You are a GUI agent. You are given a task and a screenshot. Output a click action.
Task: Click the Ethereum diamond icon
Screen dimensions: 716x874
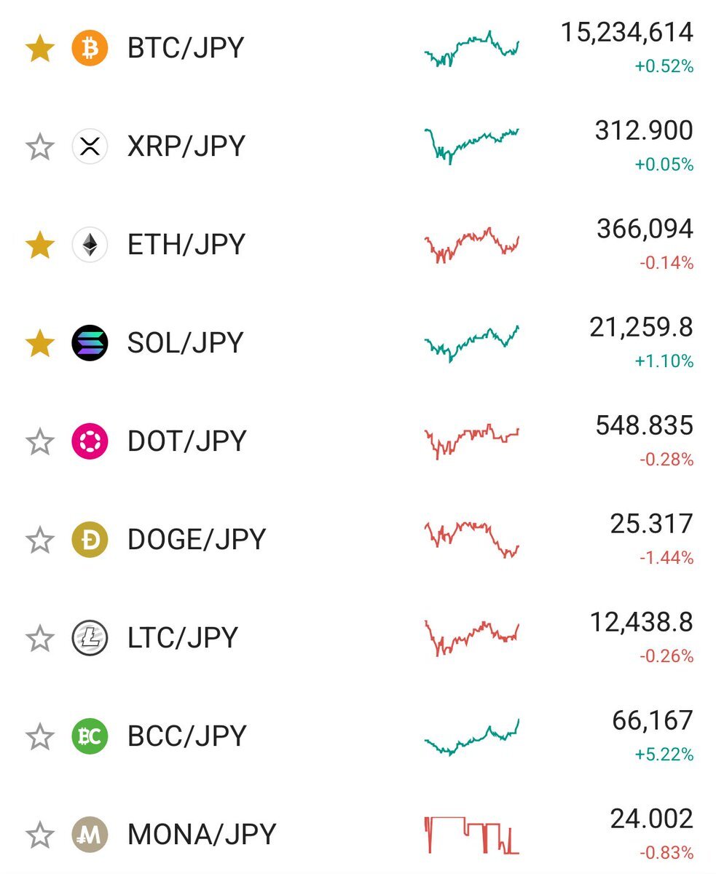point(90,245)
